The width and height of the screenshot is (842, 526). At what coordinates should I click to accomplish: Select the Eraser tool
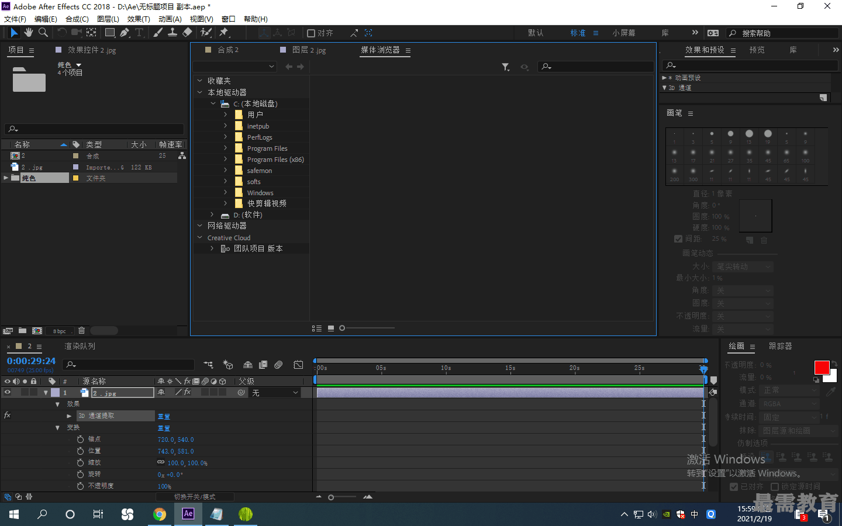tap(187, 33)
